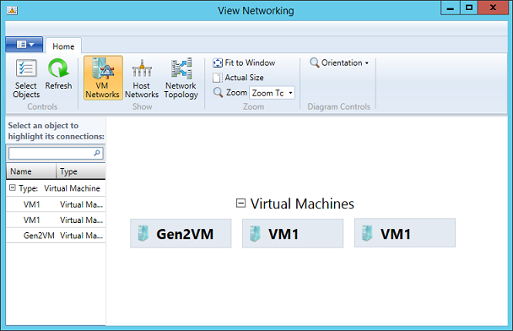Screen dimensions: 513x331
Task: Sort list by Name column
Action: coord(31,171)
